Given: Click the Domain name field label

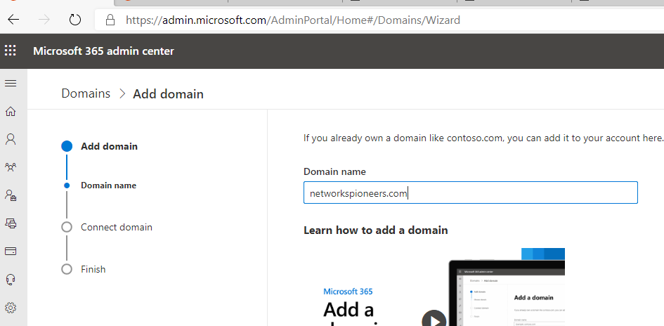Looking at the screenshot, I should coord(334,171).
